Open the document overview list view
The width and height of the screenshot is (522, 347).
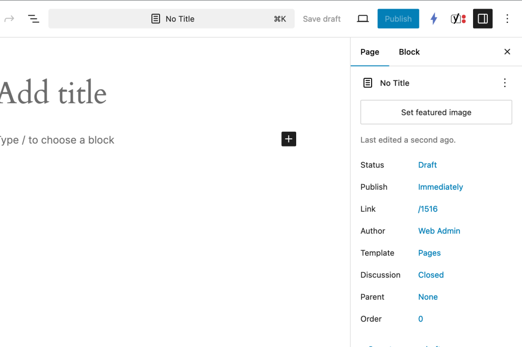[33, 19]
